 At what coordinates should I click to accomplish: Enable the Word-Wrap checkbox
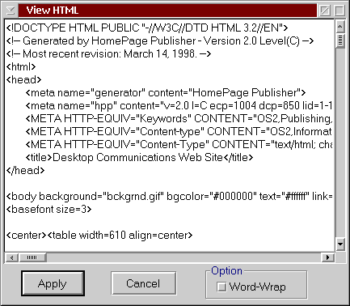[221, 287]
